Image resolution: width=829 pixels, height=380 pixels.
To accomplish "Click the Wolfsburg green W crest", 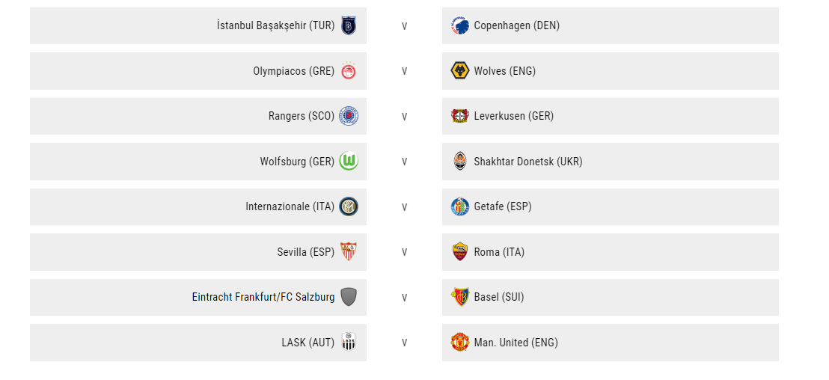I will (x=349, y=161).
